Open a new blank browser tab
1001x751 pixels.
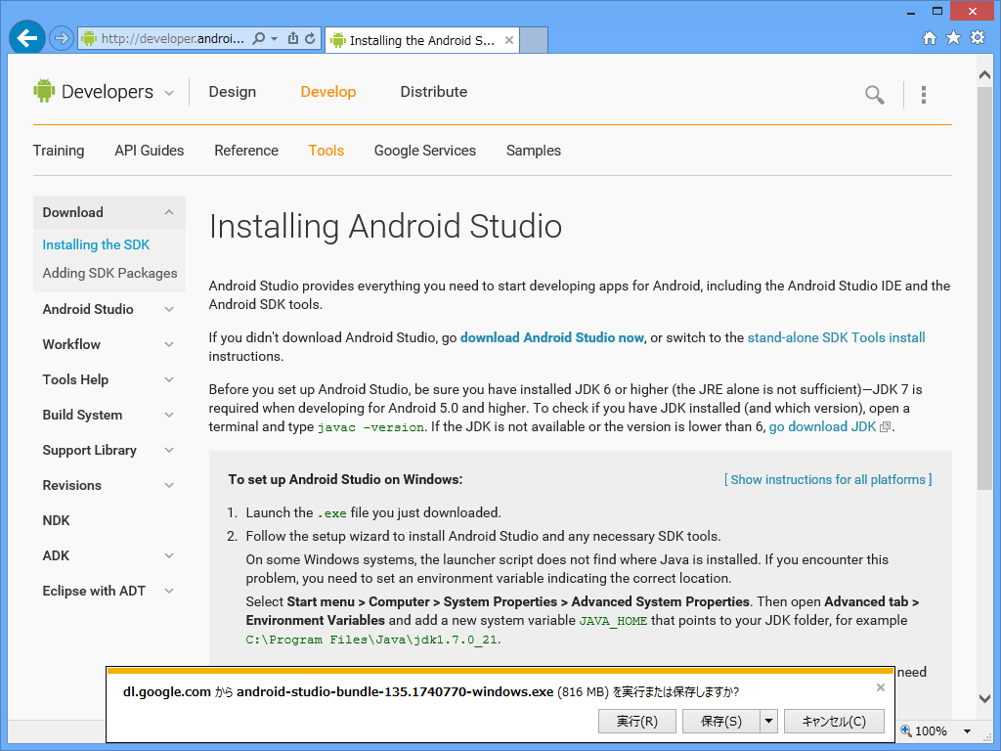tap(534, 39)
